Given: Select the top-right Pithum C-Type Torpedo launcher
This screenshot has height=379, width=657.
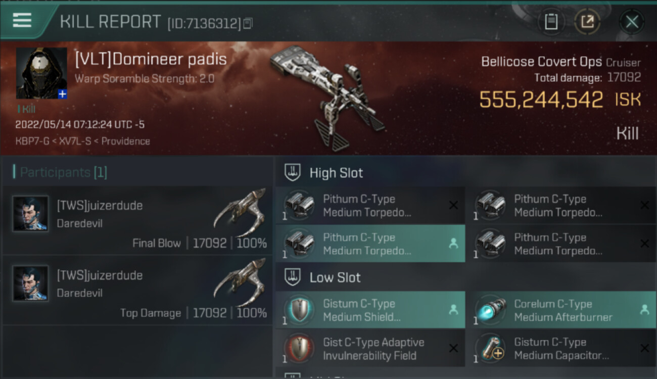Looking at the screenshot, I should tap(561, 206).
